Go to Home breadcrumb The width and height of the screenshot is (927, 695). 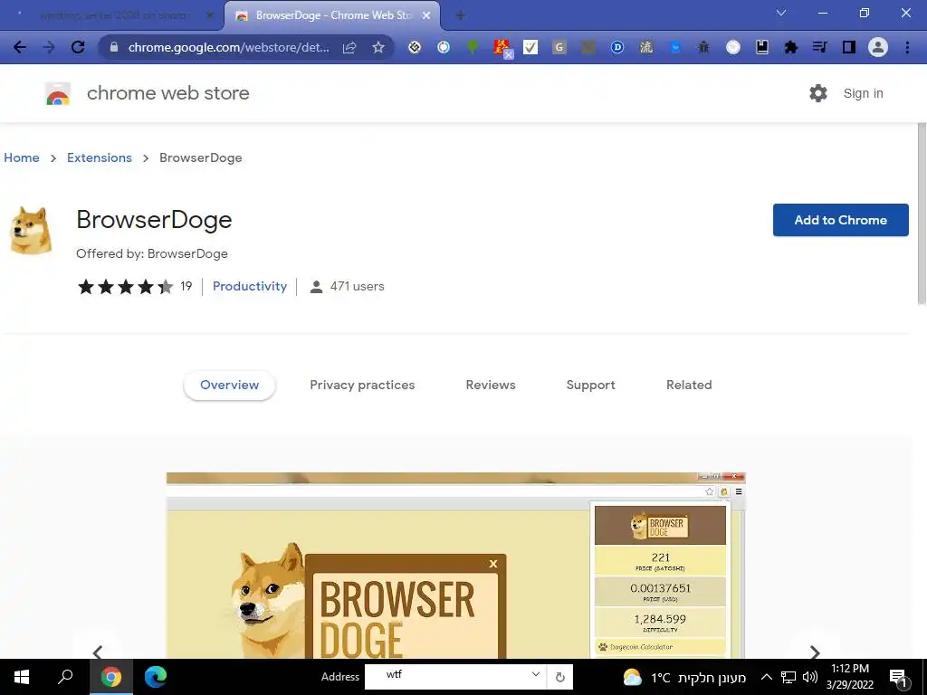pyautogui.click(x=22, y=157)
